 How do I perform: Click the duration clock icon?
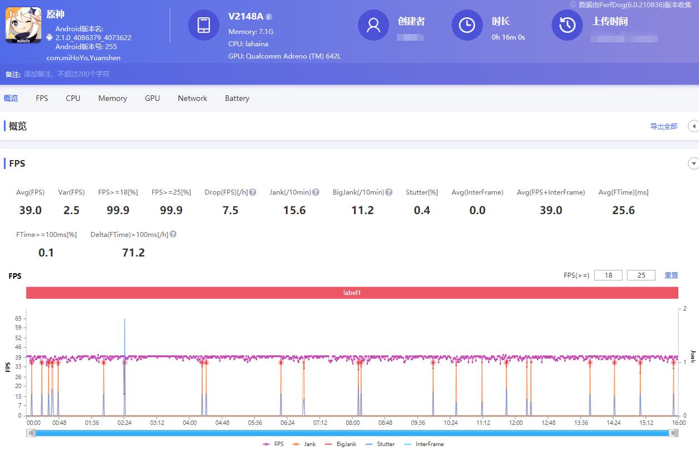pyautogui.click(x=467, y=25)
